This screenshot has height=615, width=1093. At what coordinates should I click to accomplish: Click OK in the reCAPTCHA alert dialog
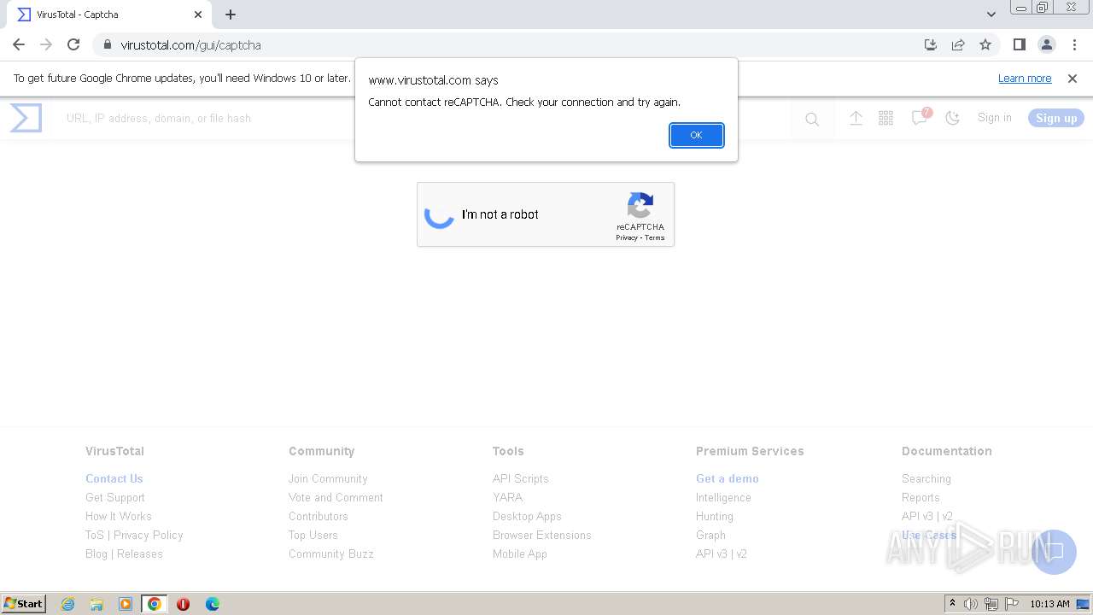pyautogui.click(x=696, y=135)
